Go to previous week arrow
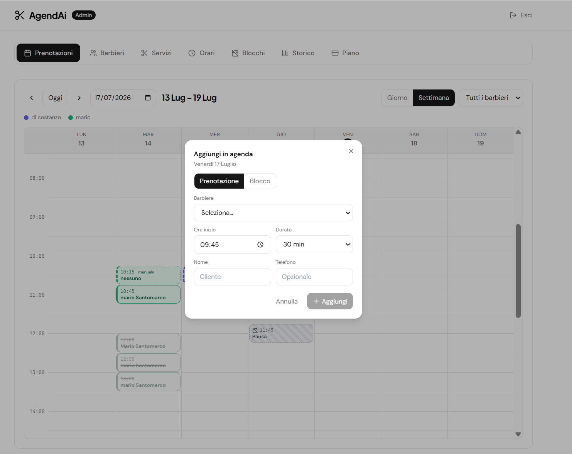 click(x=32, y=98)
